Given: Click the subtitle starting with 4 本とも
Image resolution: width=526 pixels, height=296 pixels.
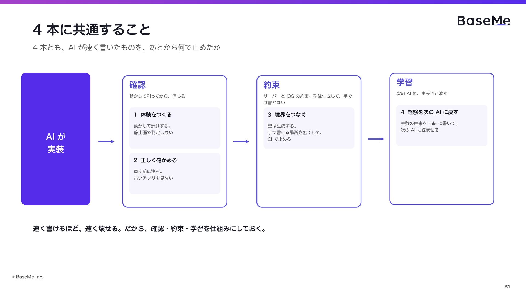Looking at the screenshot, I should [127, 48].
